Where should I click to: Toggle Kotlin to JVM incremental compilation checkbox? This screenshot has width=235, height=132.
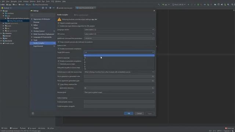[x=59, y=49]
